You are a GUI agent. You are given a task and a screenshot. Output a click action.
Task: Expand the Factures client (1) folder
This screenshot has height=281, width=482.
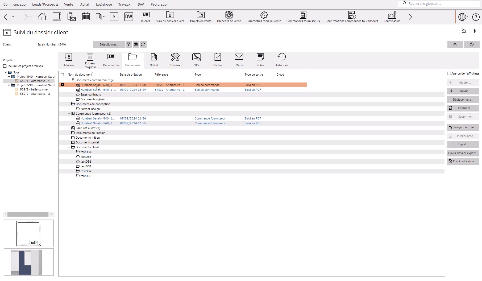pos(69,128)
